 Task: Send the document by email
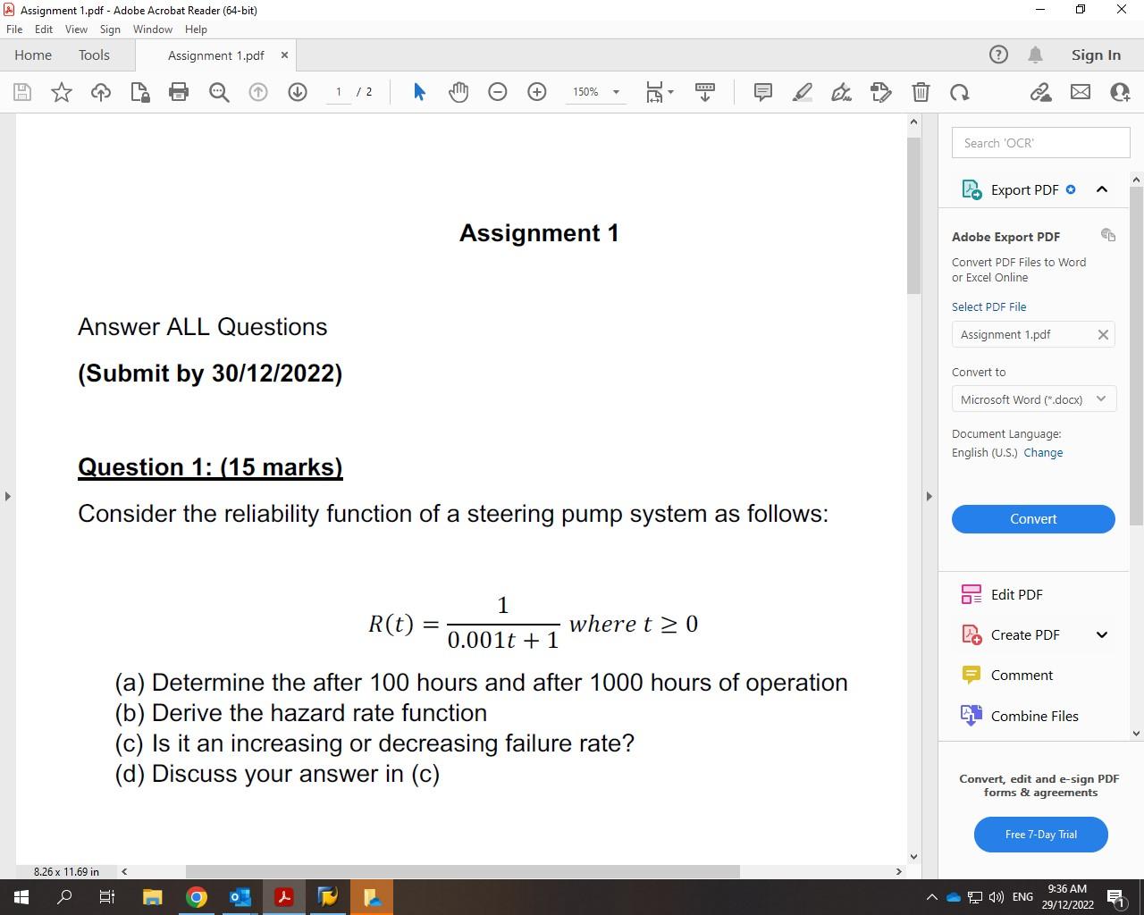coord(1080,92)
